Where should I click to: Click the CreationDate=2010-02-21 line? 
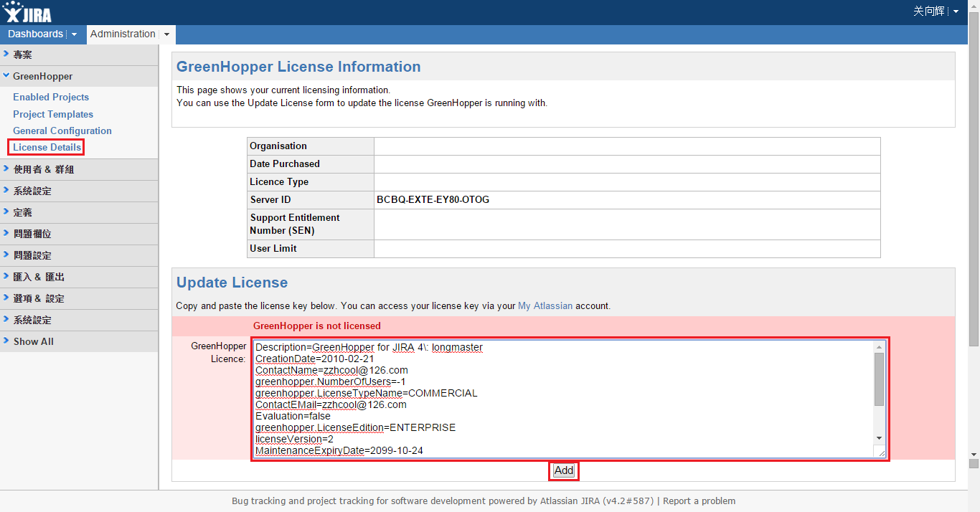click(315, 359)
